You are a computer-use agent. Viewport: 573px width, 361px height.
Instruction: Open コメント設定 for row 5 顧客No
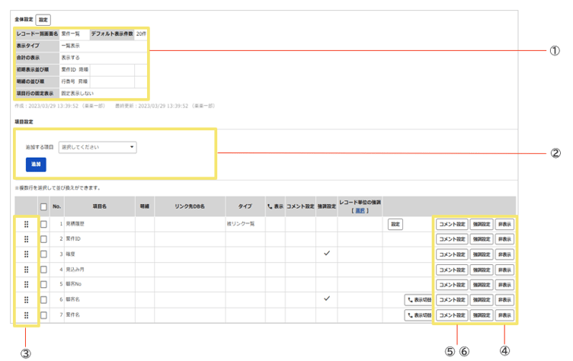pyautogui.click(x=452, y=285)
